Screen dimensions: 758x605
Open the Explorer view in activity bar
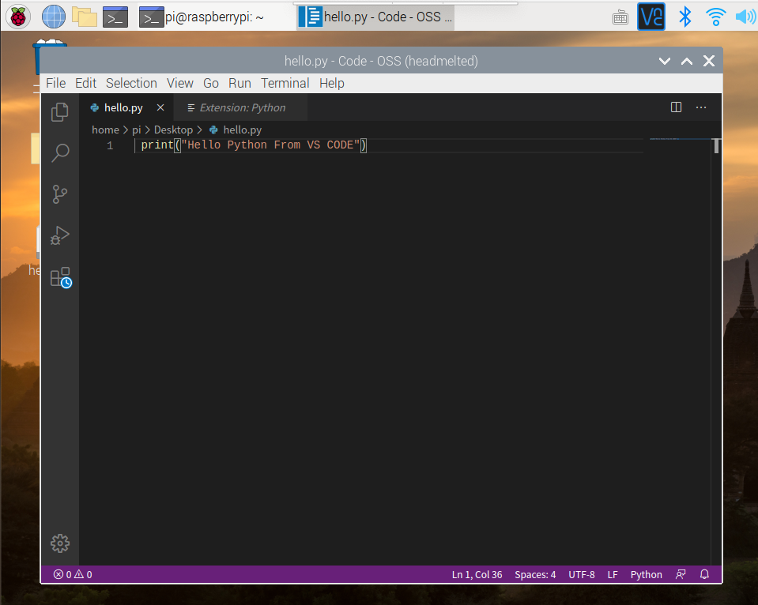click(60, 112)
